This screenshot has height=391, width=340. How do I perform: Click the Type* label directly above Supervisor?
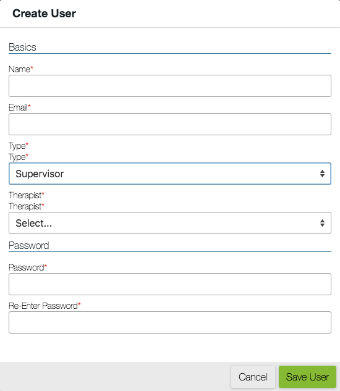(19, 157)
